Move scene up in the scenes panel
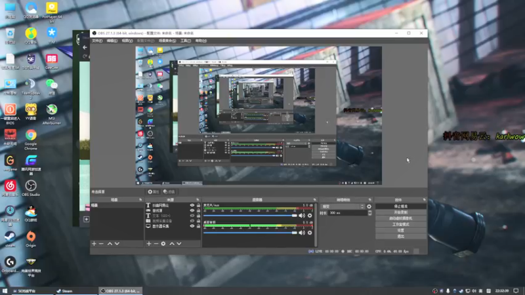The height and width of the screenshot is (295, 525). tap(110, 243)
